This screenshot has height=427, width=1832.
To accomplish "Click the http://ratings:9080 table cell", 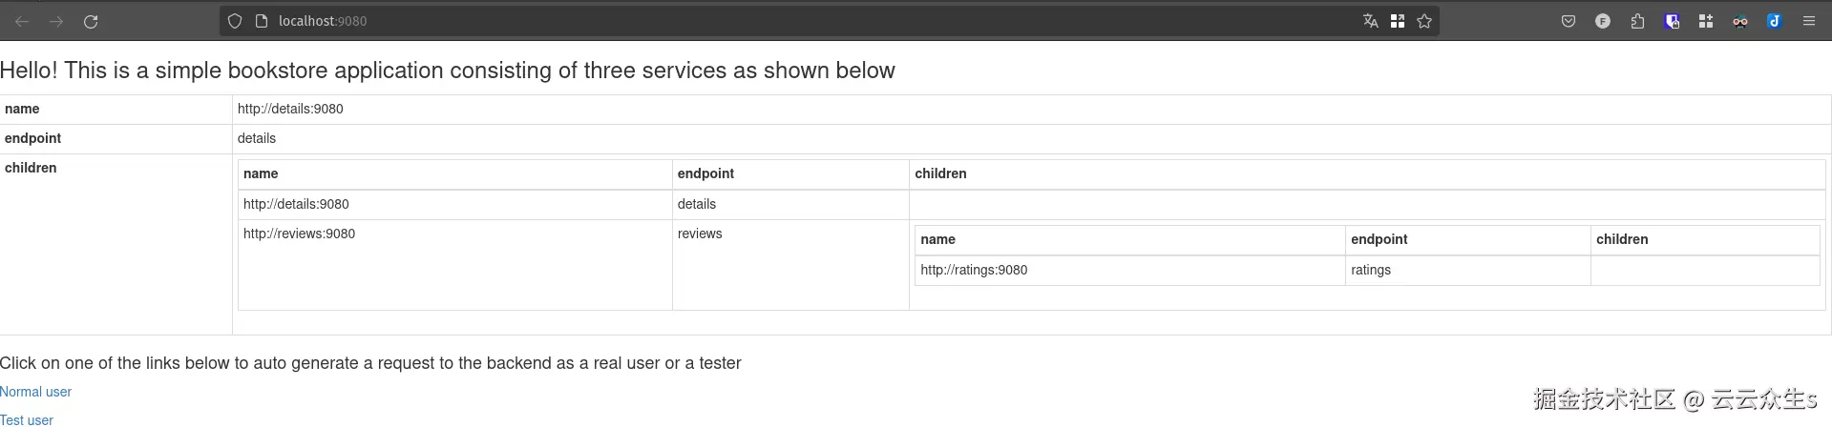I will (974, 270).
